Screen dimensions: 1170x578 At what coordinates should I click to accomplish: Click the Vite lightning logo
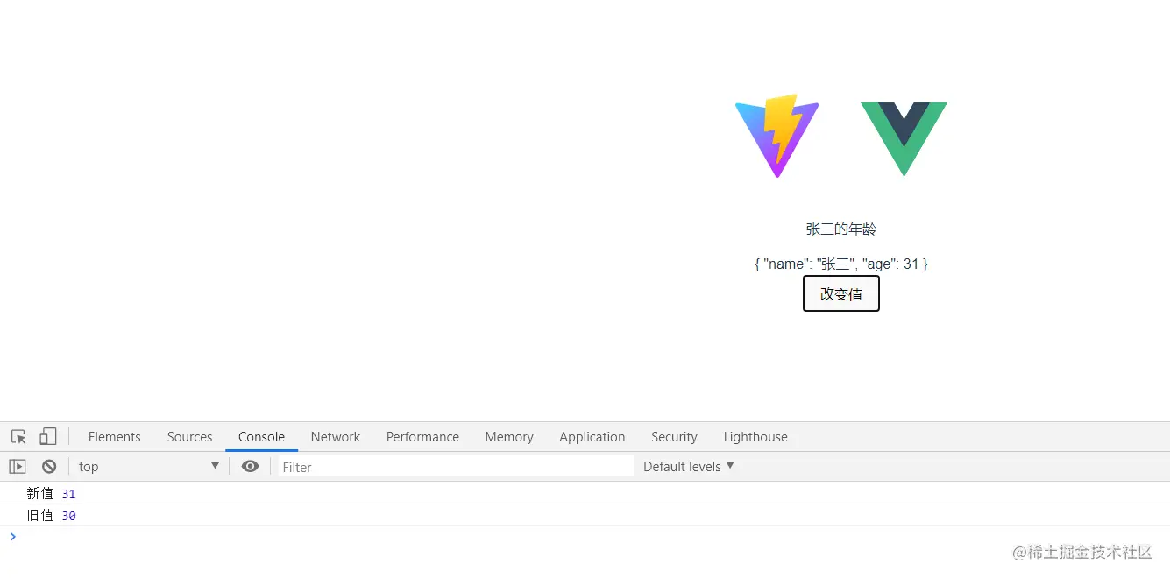point(777,136)
